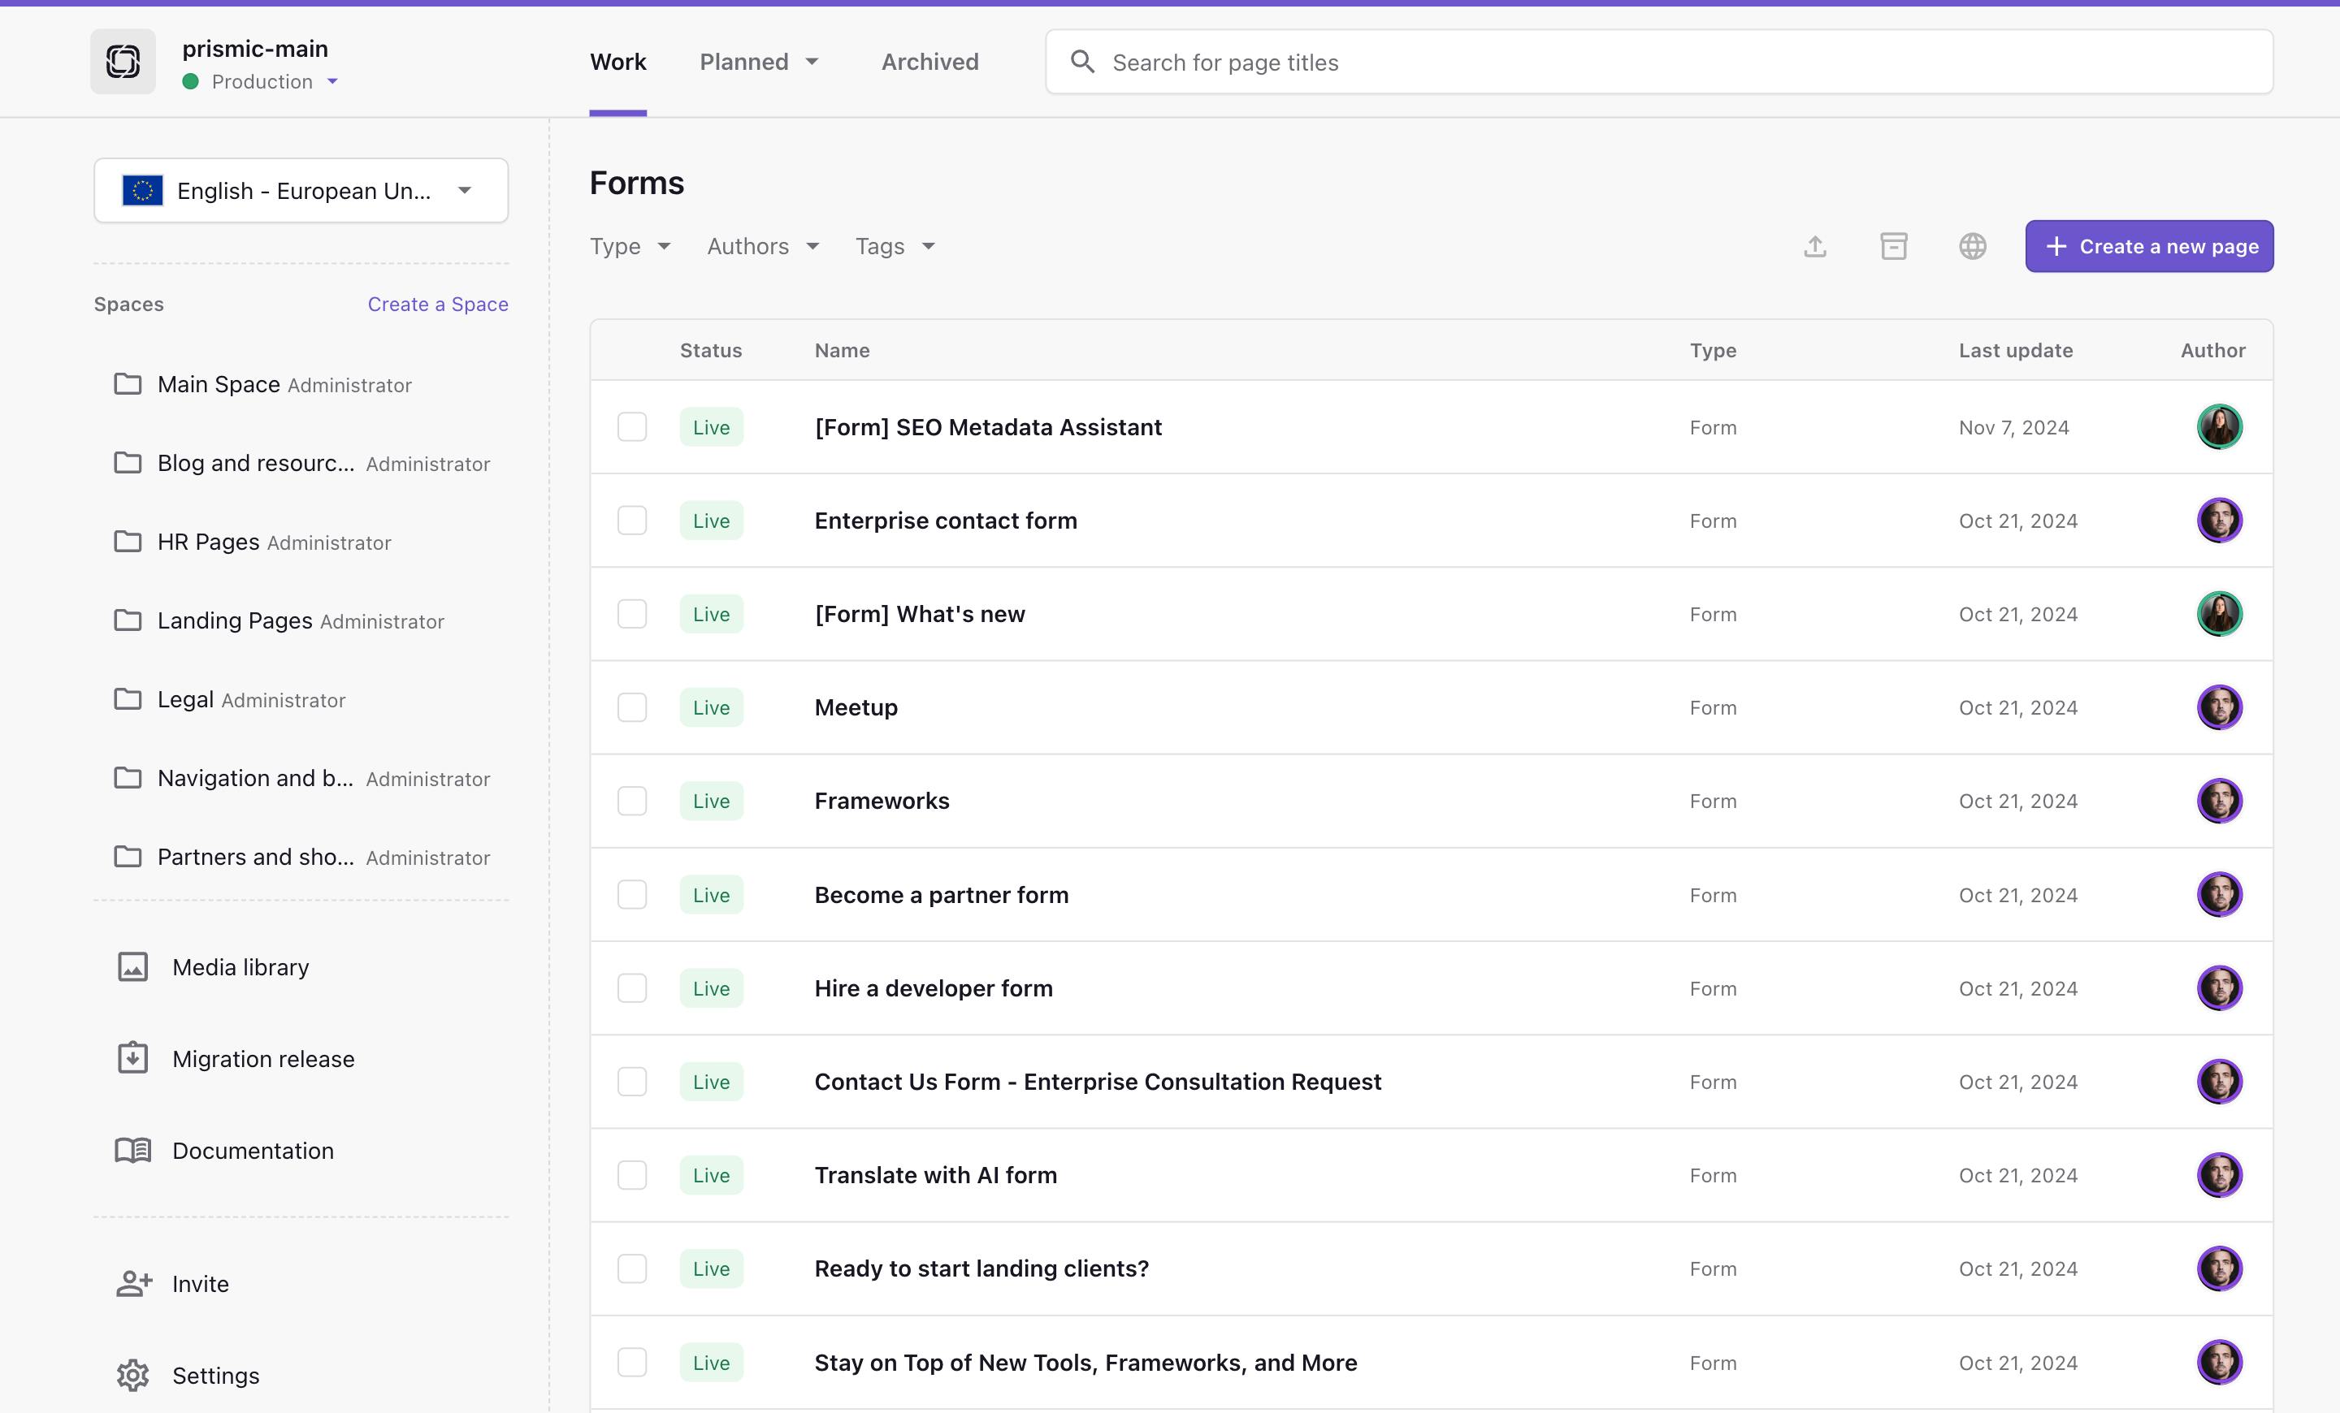Click the globe locale icon
This screenshot has height=1413, width=2340.
pos(1973,247)
